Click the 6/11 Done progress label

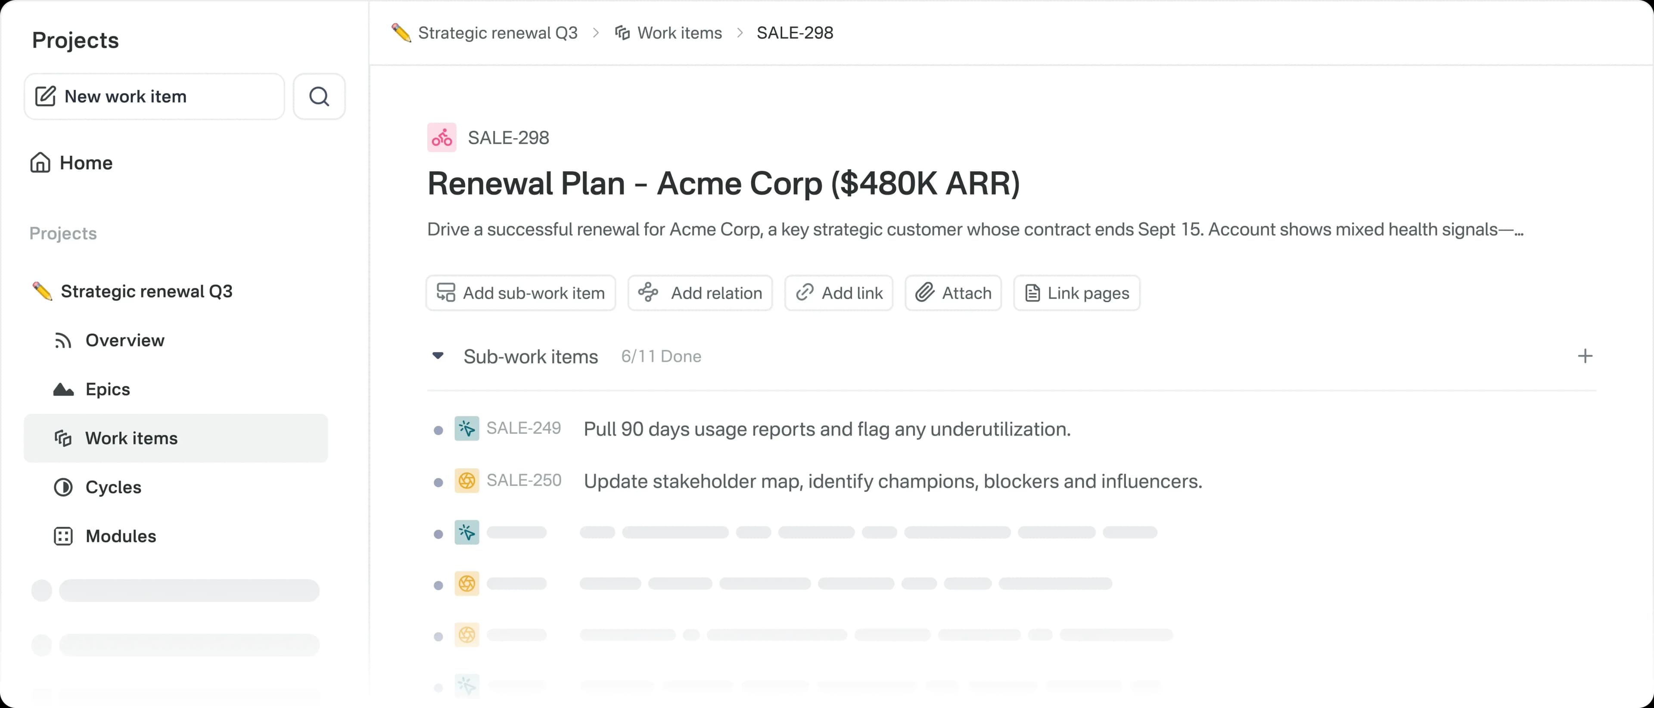[661, 356]
